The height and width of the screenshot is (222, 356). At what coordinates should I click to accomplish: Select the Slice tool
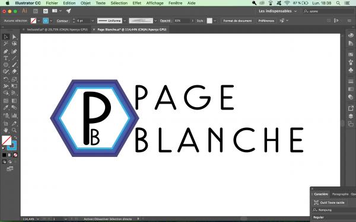tap(14, 124)
